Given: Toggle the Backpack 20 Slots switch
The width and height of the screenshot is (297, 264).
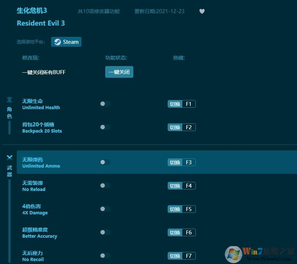Looking at the screenshot, I should pyautogui.click(x=105, y=127).
